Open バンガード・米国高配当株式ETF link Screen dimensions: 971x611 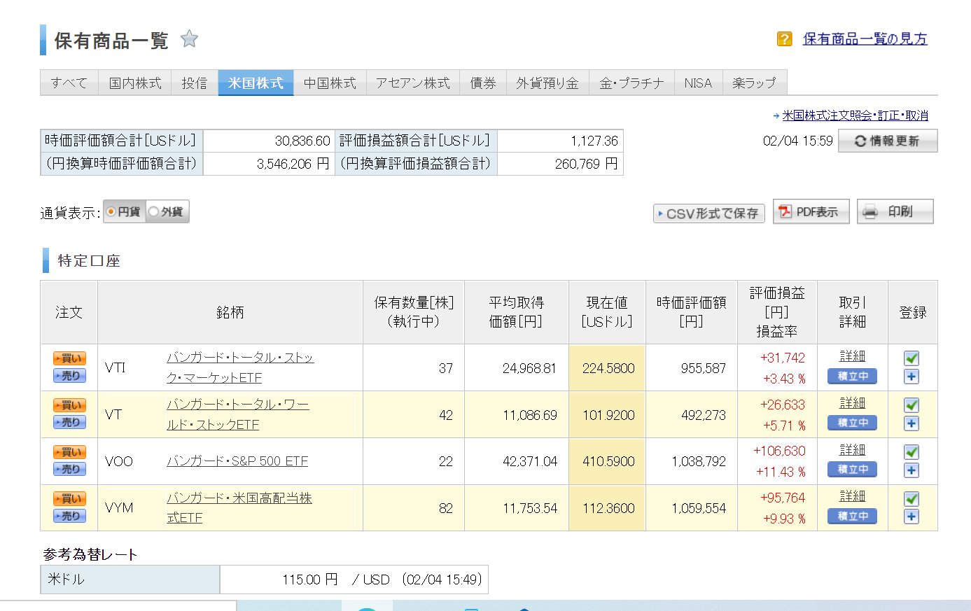(x=239, y=507)
